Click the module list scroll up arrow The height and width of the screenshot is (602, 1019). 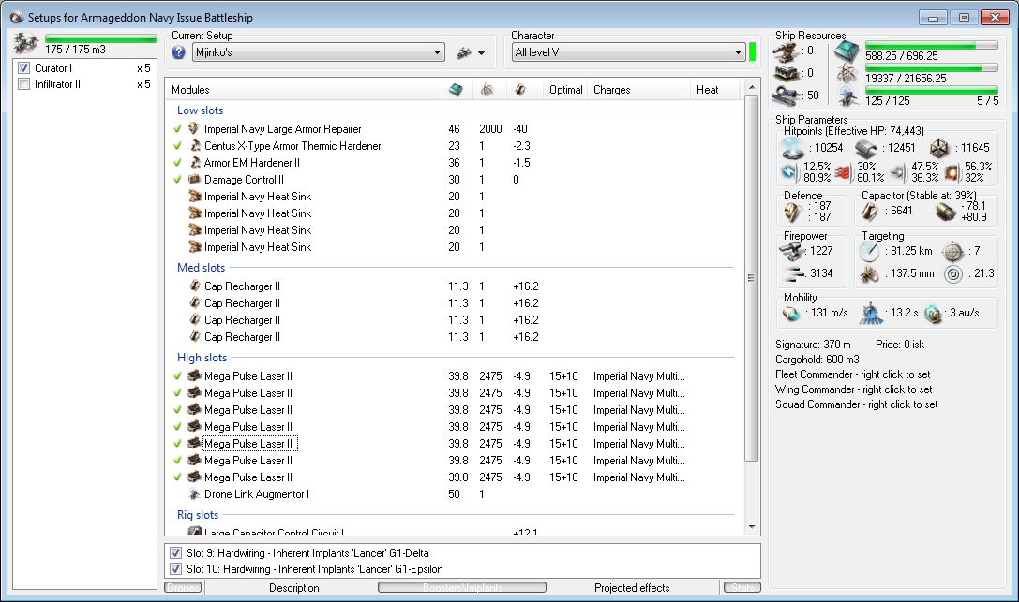(x=752, y=88)
